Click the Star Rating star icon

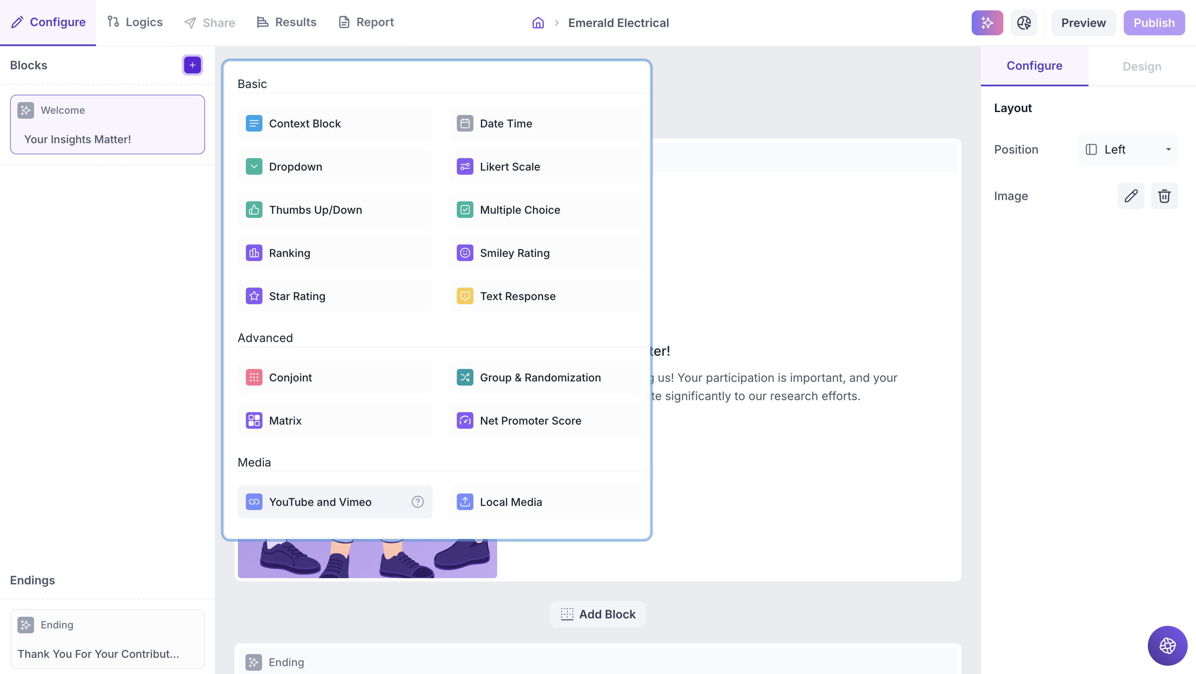tap(254, 296)
